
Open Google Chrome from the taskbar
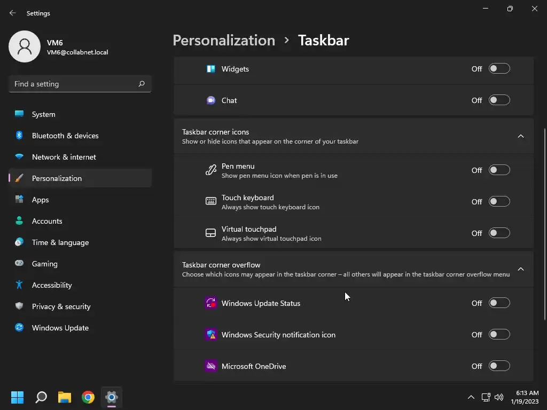click(88, 397)
